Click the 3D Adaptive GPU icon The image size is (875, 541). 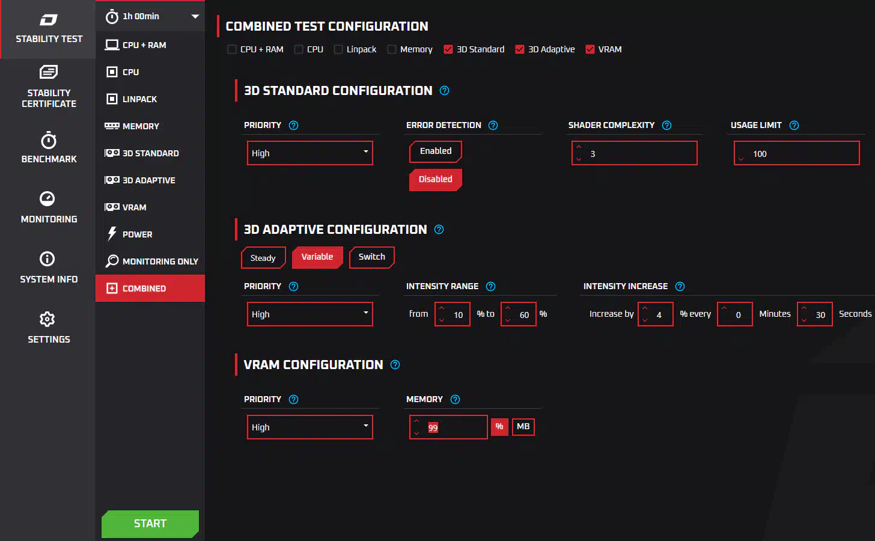(112, 180)
